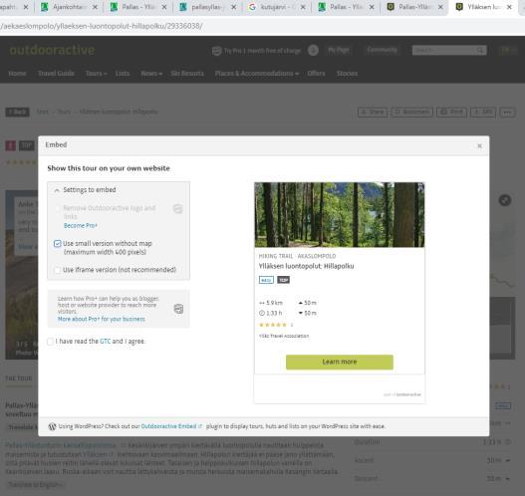Click the magnifier icon in search box
The image size is (525, 496).
click(x=481, y=50)
